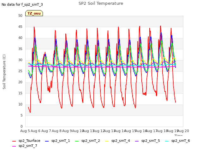
Task: Click the Aug 20 x-axis tick label
Action: (x=183, y=131)
